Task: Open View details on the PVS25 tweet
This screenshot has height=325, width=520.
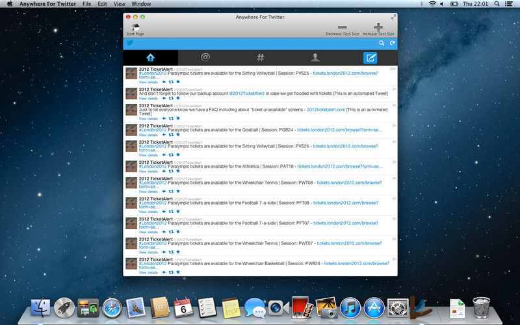Action: pyautogui.click(x=148, y=83)
